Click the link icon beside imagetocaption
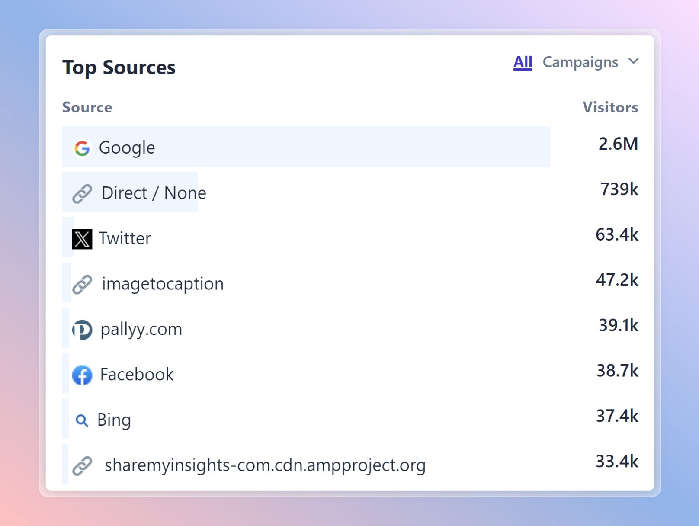The image size is (699, 526). point(82,284)
